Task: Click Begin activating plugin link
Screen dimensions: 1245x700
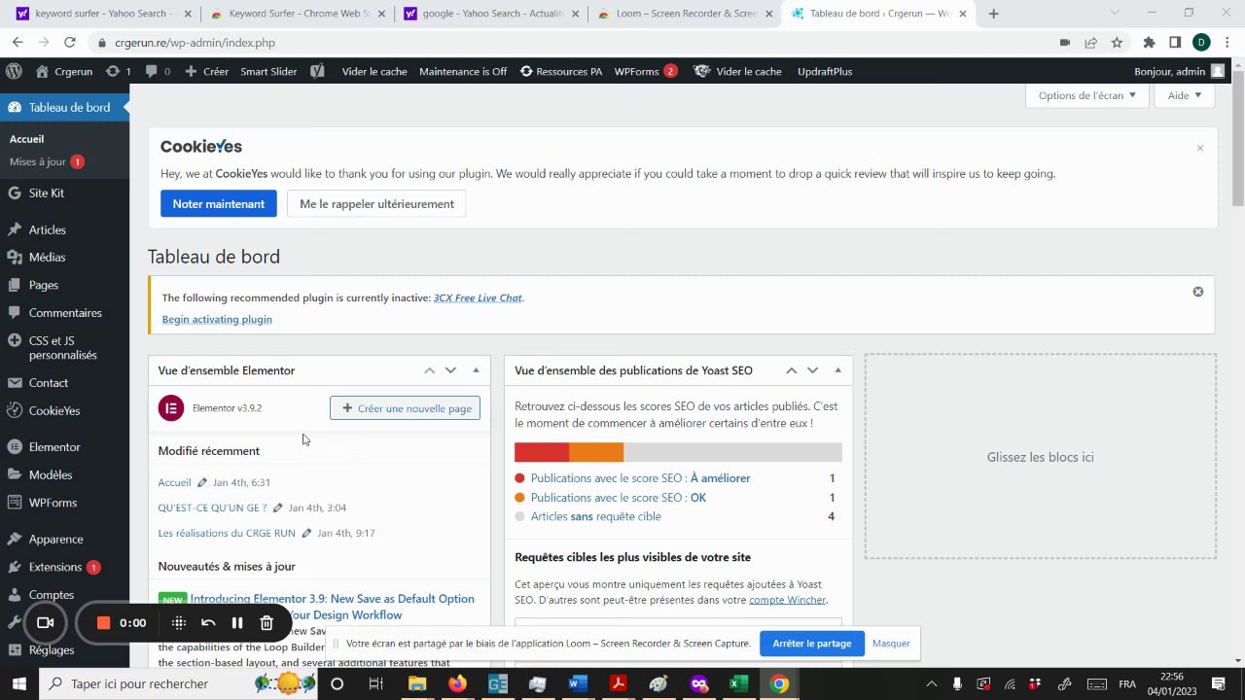Action: click(x=217, y=319)
